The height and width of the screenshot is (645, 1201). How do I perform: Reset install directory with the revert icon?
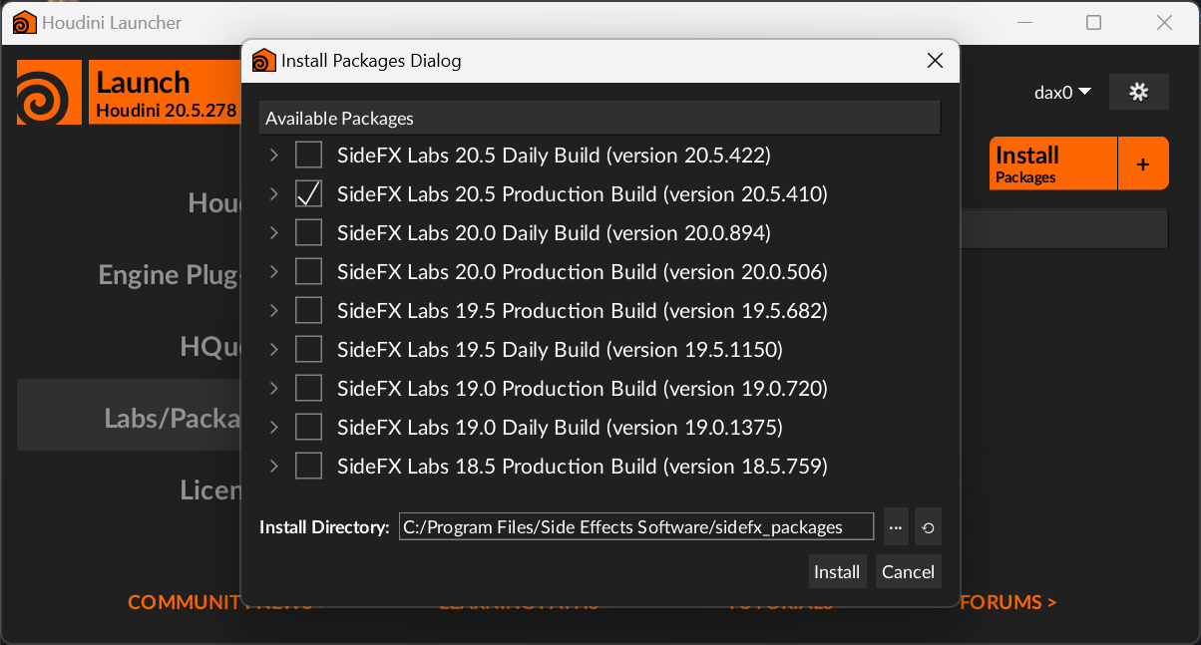tap(928, 527)
